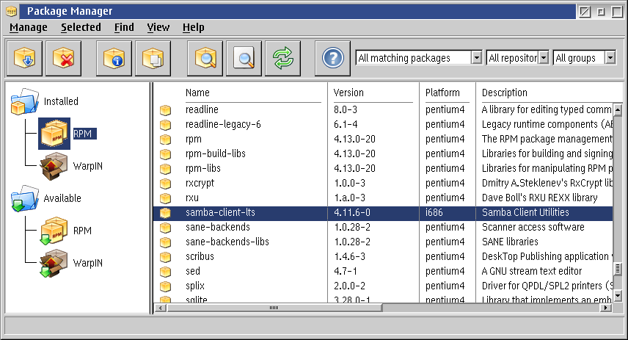Sort by Platform column header
The image size is (628, 340).
coord(442,93)
